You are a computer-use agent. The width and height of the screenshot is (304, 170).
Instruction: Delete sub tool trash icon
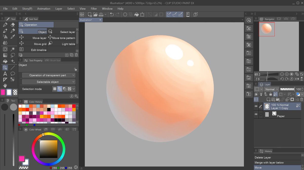pos(76,55)
